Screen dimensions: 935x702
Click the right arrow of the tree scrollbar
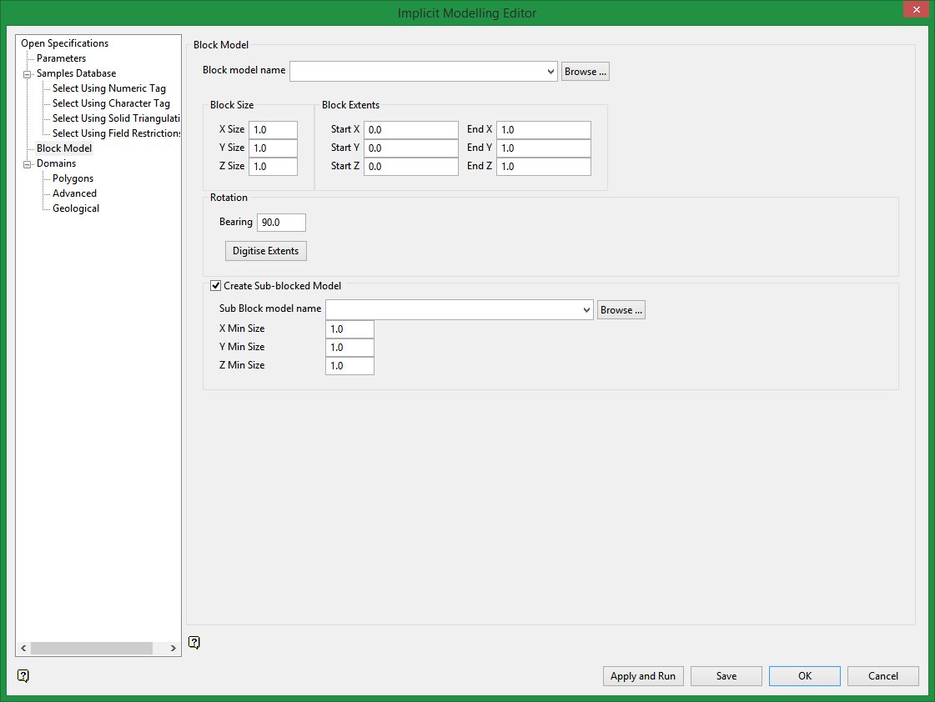(173, 648)
